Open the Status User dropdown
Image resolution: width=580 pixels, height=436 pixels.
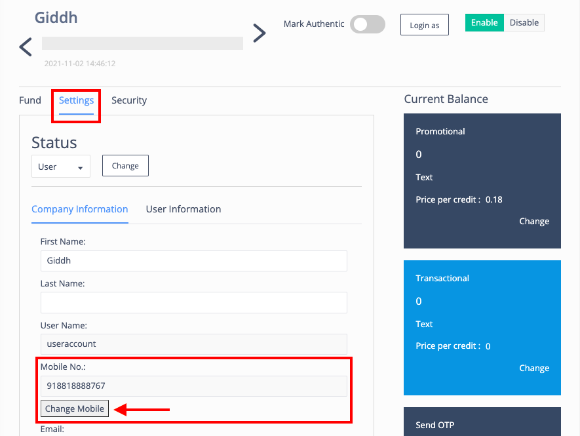click(61, 166)
